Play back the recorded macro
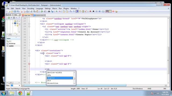This screenshot has width=172, height=96. [96, 11]
